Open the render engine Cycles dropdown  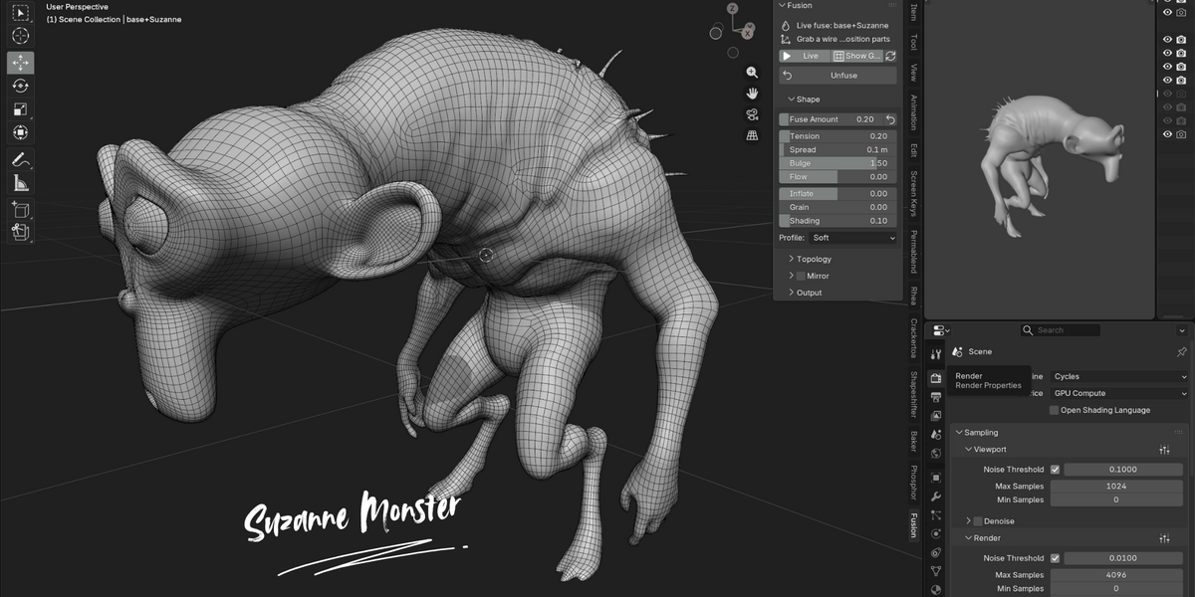tap(1120, 376)
